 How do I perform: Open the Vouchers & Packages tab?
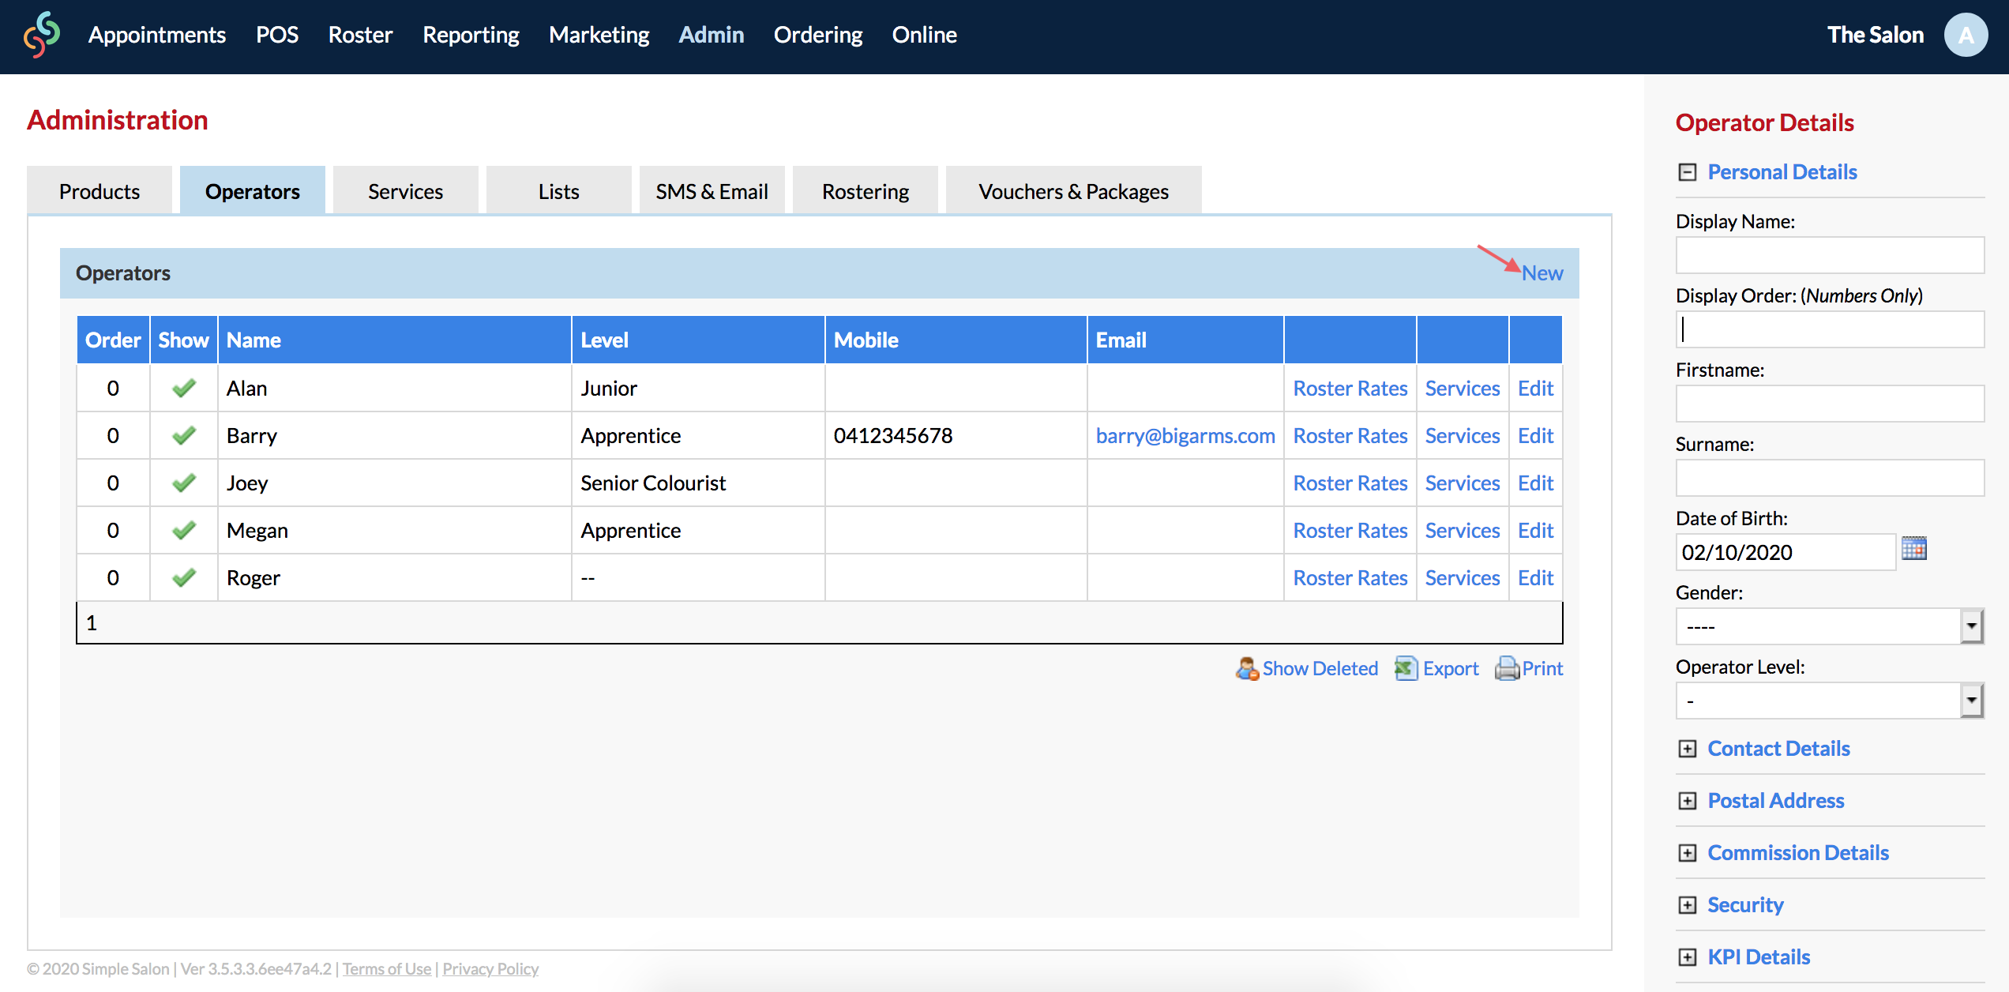coord(1074,190)
